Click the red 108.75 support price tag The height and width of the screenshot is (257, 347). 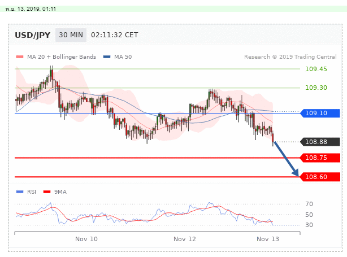pos(320,158)
